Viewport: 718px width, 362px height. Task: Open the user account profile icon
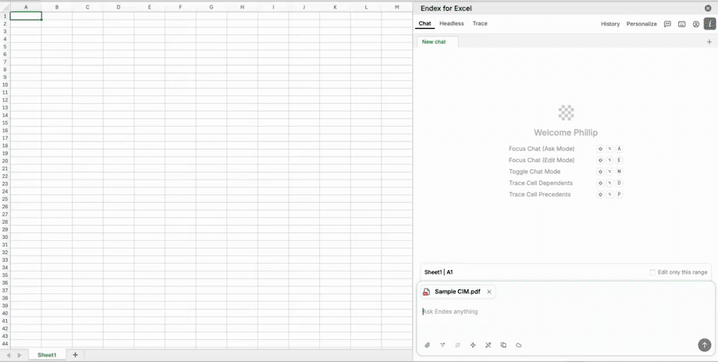[696, 24]
